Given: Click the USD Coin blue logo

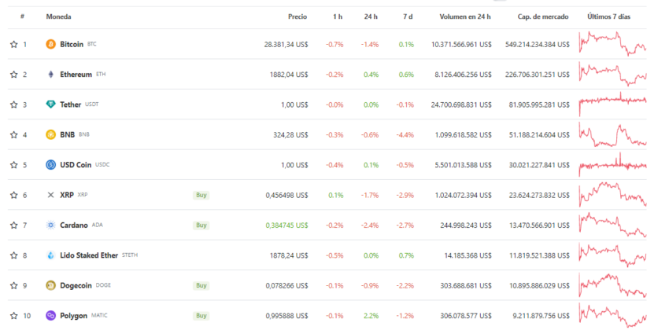Looking at the screenshot, I should pyautogui.click(x=51, y=165).
